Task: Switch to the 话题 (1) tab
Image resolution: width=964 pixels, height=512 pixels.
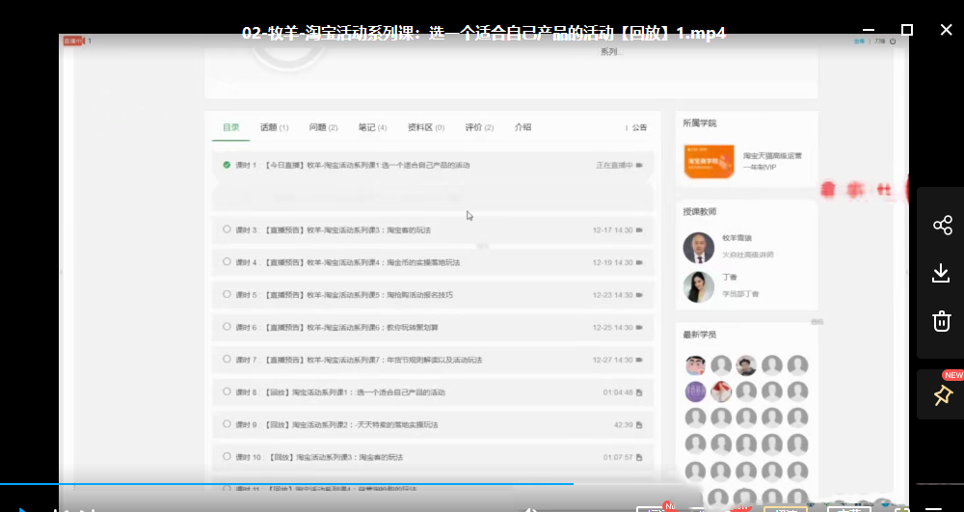Action: [274, 127]
